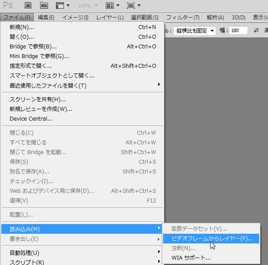Screen dimensions: 268x265
Task: Expand the スクリプト(R) submenu
Action: pos(159,261)
